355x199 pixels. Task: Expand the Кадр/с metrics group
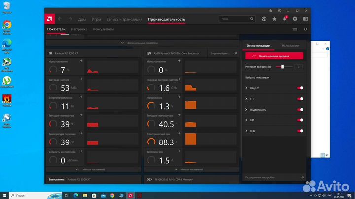click(246, 88)
